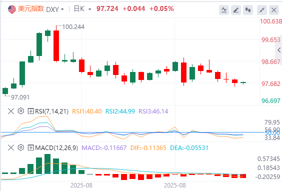Remove the MACD indicator with its X

(11, 148)
